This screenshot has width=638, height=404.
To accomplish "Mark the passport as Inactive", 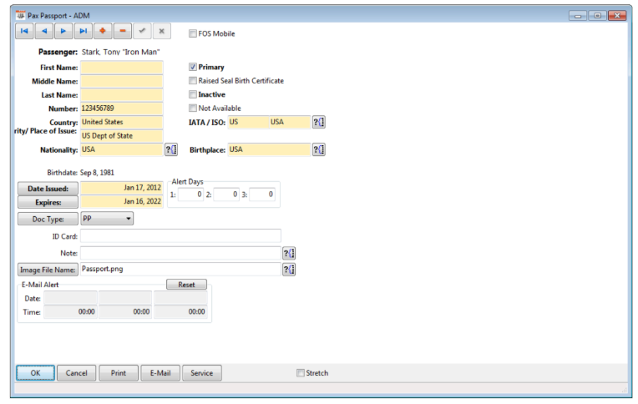I will point(193,94).
